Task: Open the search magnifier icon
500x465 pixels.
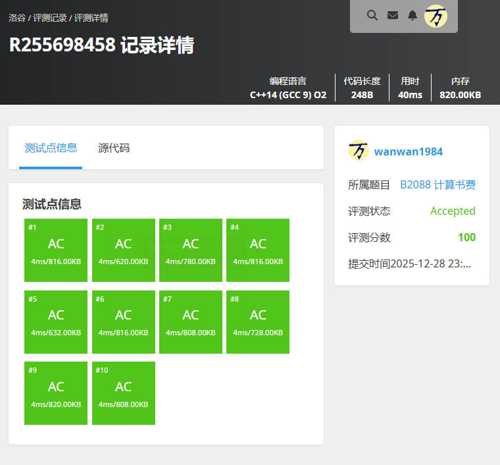Action: coord(372,15)
